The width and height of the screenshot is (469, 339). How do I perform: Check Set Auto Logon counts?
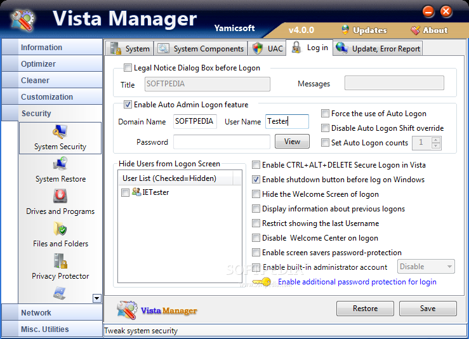point(325,142)
